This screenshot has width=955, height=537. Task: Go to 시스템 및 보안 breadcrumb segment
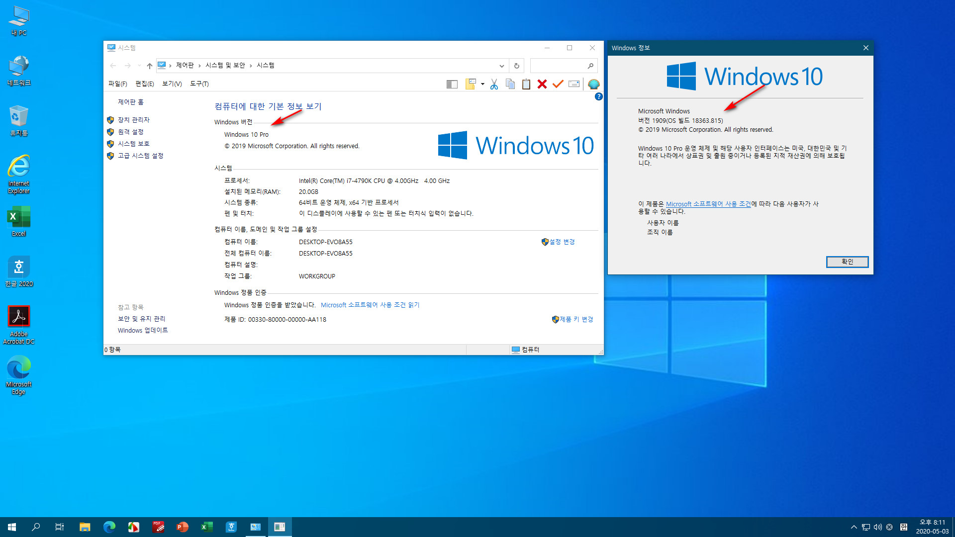tap(225, 66)
